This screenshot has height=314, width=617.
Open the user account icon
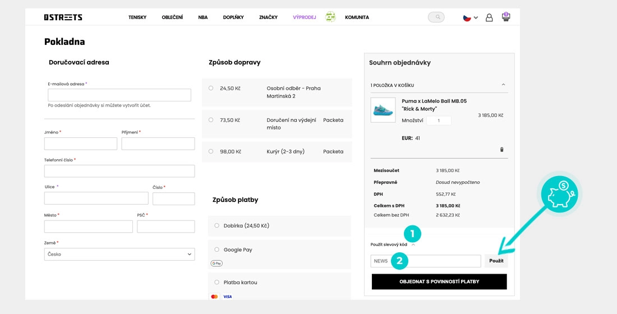489,17
